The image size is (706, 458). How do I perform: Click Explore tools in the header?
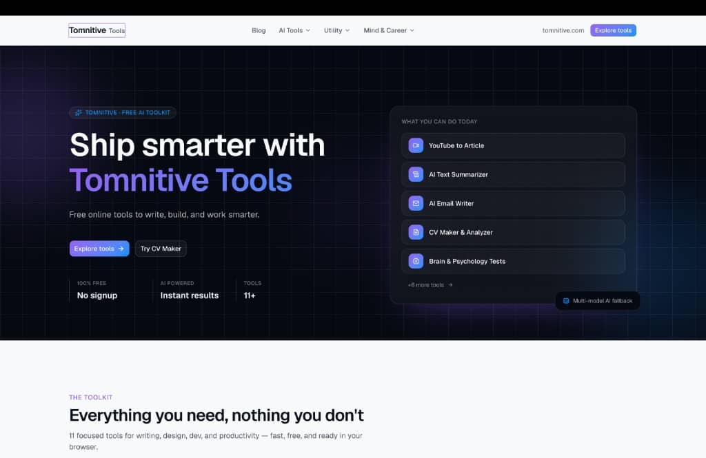click(613, 30)
